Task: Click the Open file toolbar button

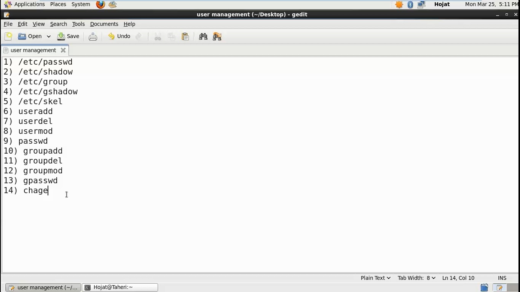Action: coord(30,36)
